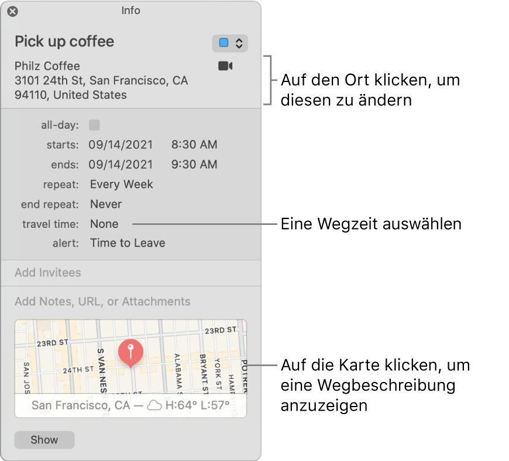The width and height of the screenshot is (509, 461).
Task: Select the start time 8:30 AM
Action: coord(194,145)
